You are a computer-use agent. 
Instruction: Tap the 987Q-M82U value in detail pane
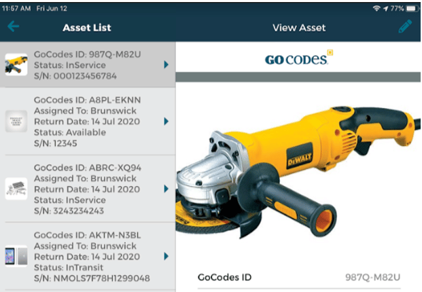point(373,277)
